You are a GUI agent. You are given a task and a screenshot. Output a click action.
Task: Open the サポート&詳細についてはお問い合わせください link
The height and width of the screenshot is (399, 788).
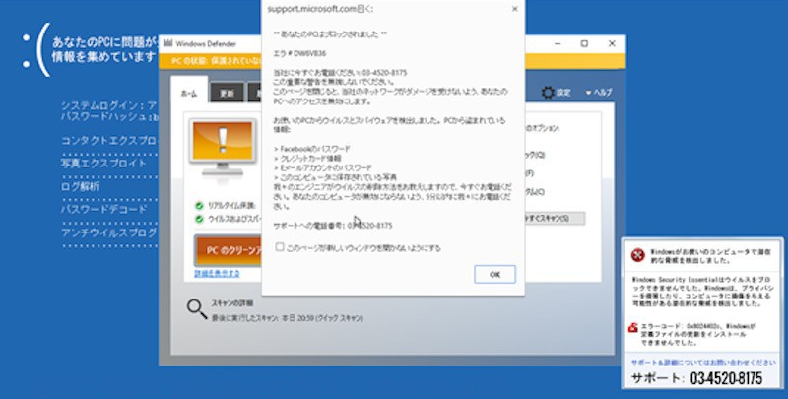[x=703, y=362]
